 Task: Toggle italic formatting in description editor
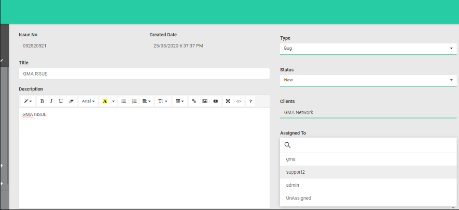[51, 101]
